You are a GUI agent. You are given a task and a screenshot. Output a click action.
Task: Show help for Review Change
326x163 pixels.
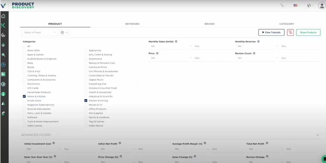pos(267,157)
